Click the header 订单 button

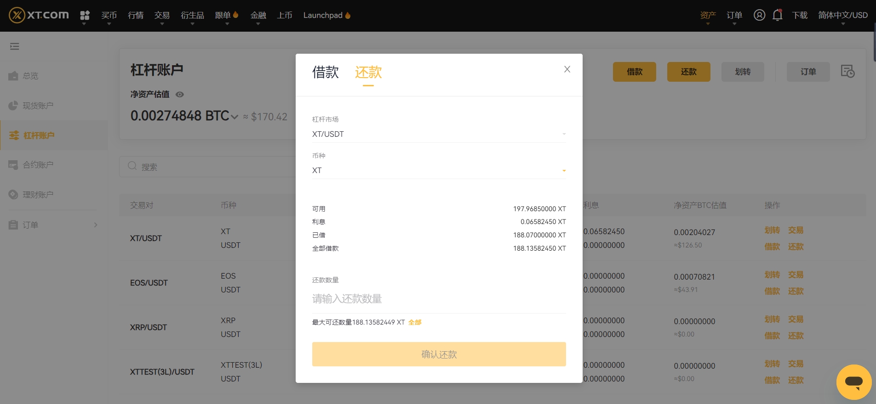808,72
